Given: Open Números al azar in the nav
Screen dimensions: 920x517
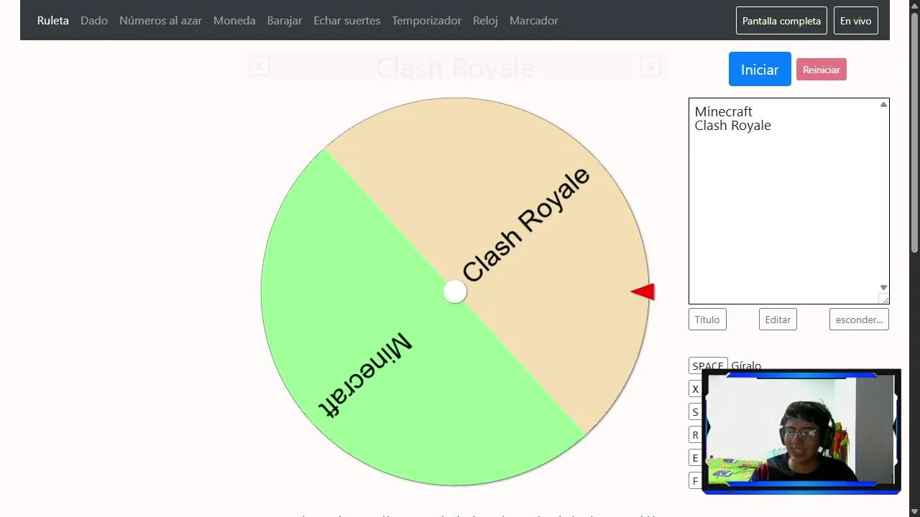Looking at the screenshot, I should coord(160,21).
